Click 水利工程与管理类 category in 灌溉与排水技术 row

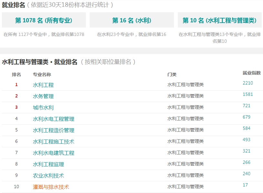pos(186,187)
